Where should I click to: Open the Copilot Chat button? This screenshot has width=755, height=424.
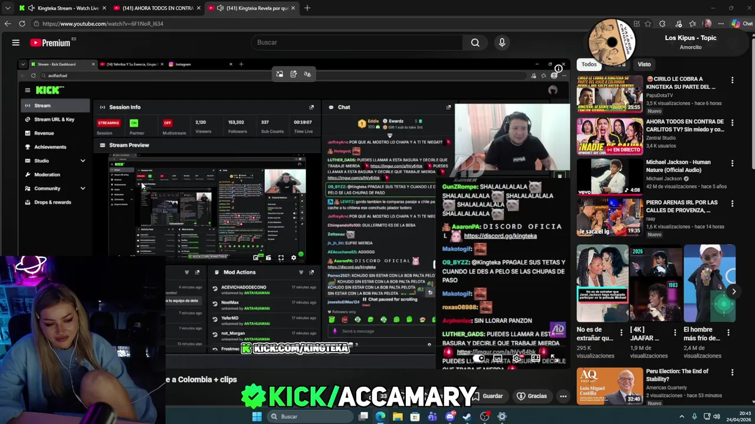click(x=742, y=24)
